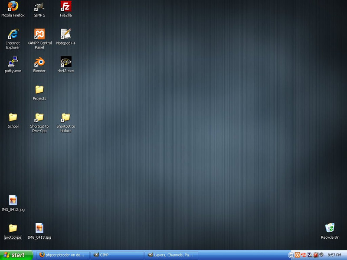Switch to the GIMP taskbar window

tap(117, 255)
